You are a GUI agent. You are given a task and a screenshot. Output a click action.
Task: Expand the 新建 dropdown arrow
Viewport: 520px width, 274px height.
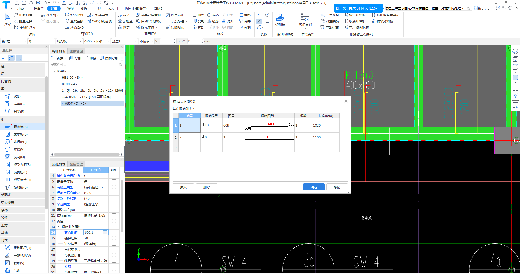[x=66, y=58]
